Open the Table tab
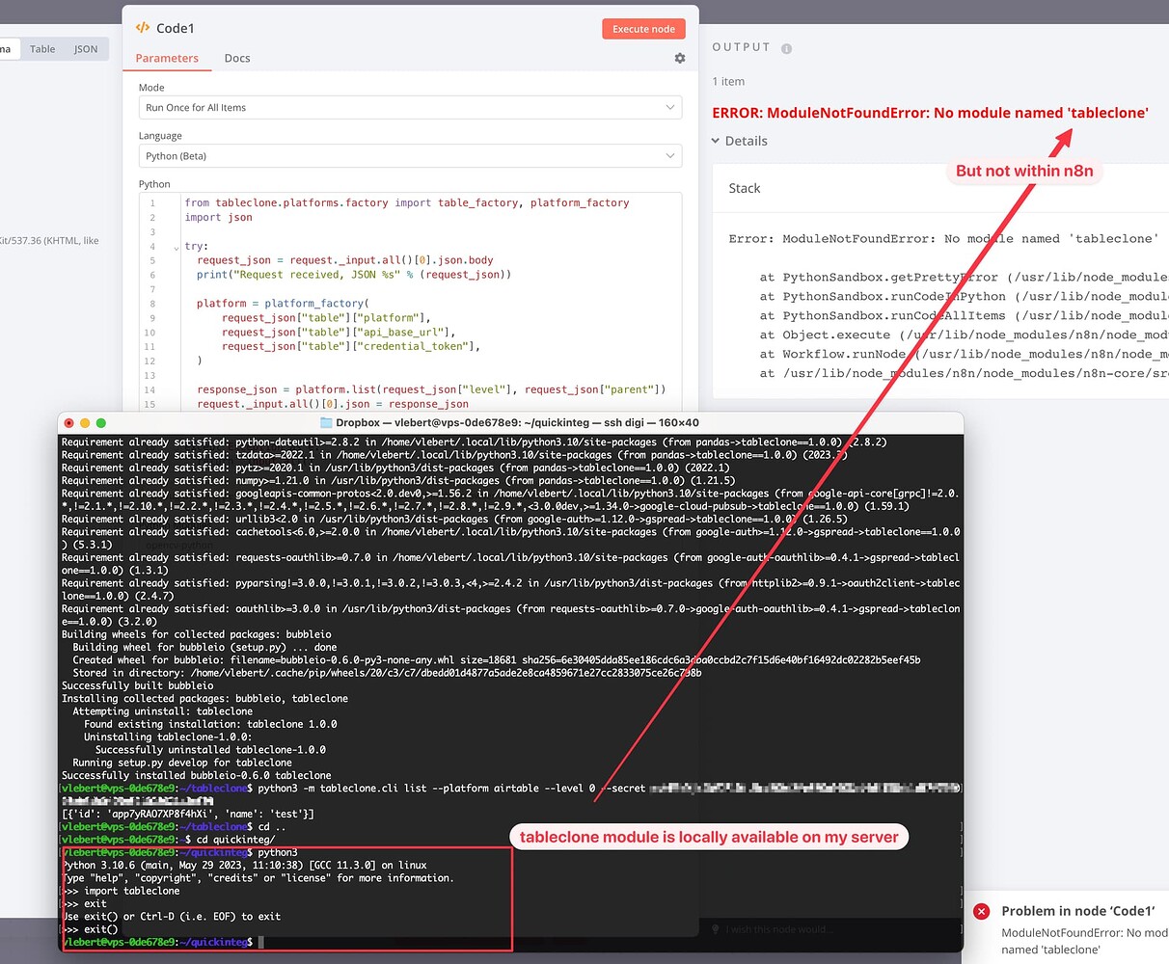Viewport: 1169px width, 964px height. pyautogui.click(x=41, y=48)
